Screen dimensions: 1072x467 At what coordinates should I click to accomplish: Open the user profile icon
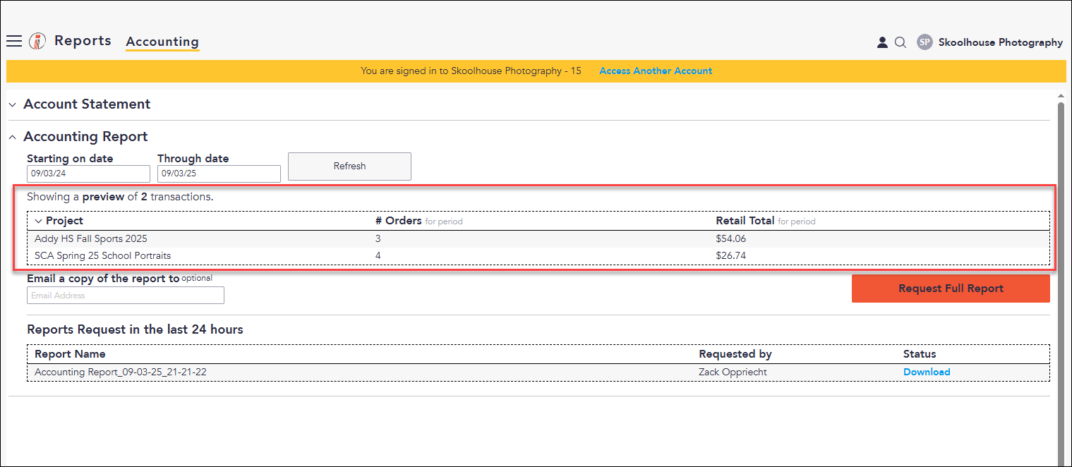tap(882, 42)
